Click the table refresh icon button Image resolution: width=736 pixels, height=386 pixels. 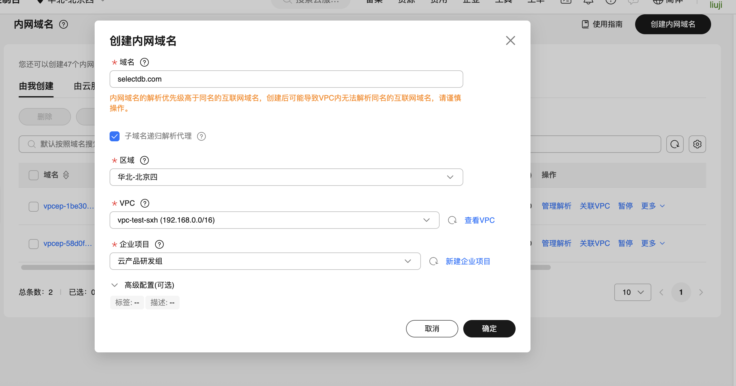(x=675, y=144)
